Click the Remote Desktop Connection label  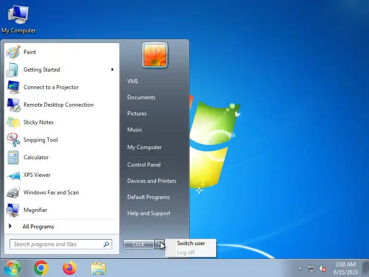59,105
